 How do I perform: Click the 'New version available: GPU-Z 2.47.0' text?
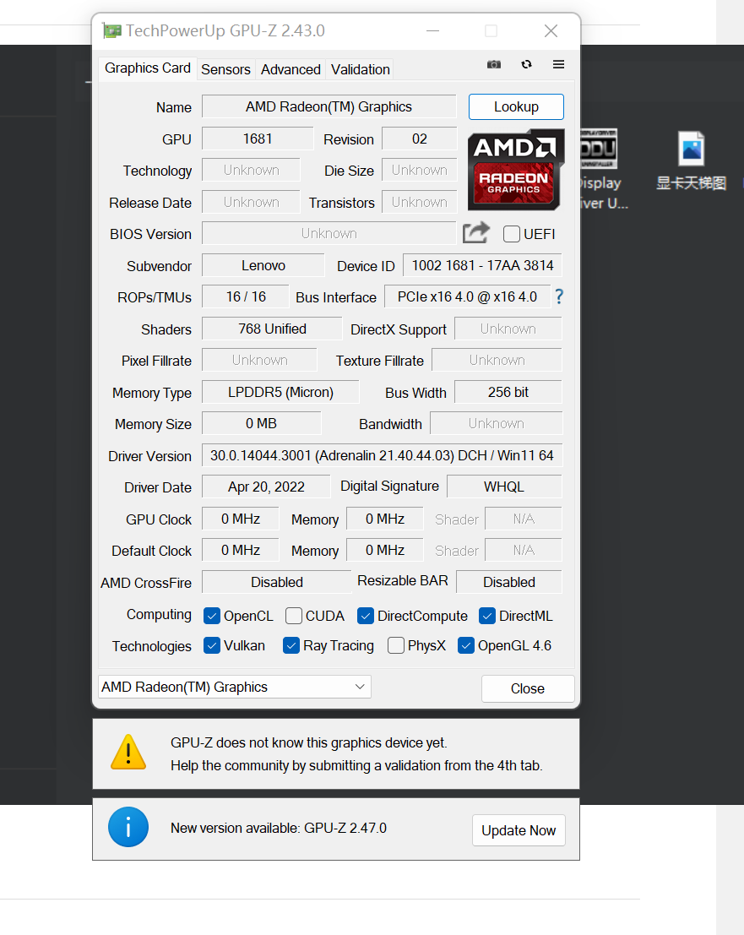(x=279, y=829)
